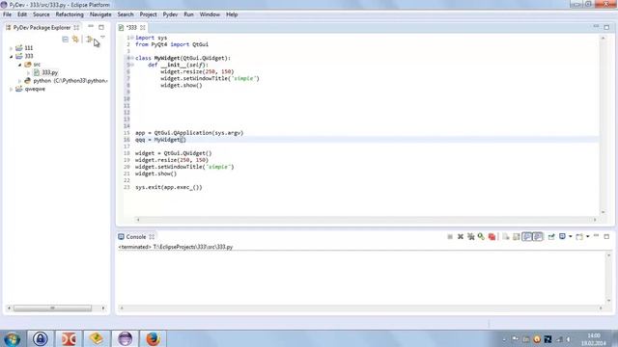Collapse all in PyDev Package Explorer
Image resolution: width=618 pixels, height=347 pixels.
pos(66,39)
